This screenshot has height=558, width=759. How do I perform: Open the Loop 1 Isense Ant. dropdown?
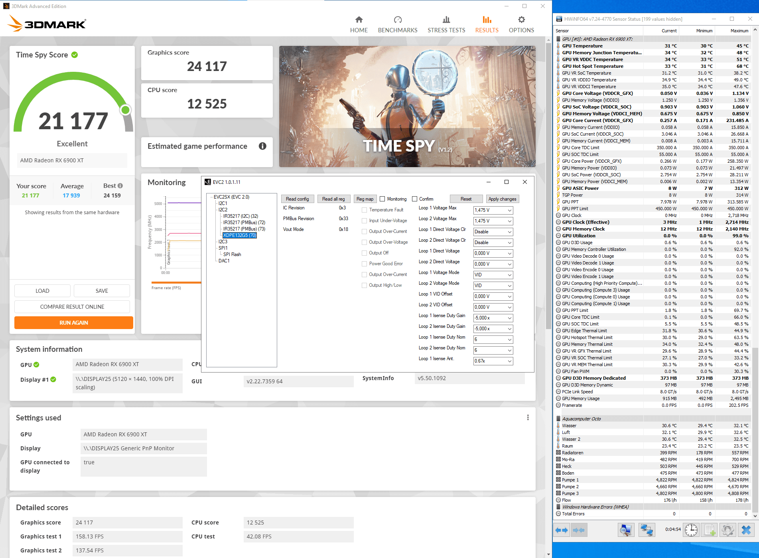tap(493, 361)
